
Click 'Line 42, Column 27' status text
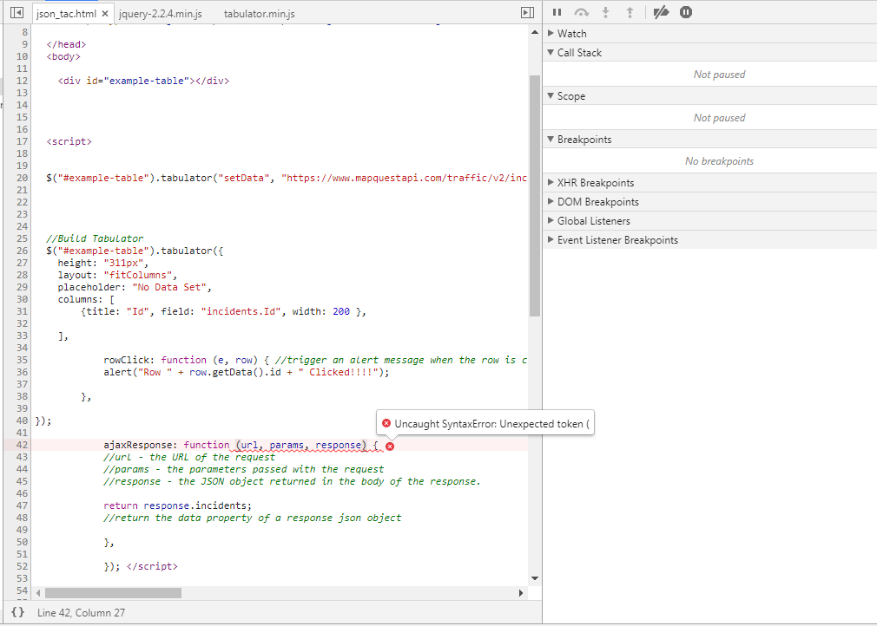(x=81, y=613)
